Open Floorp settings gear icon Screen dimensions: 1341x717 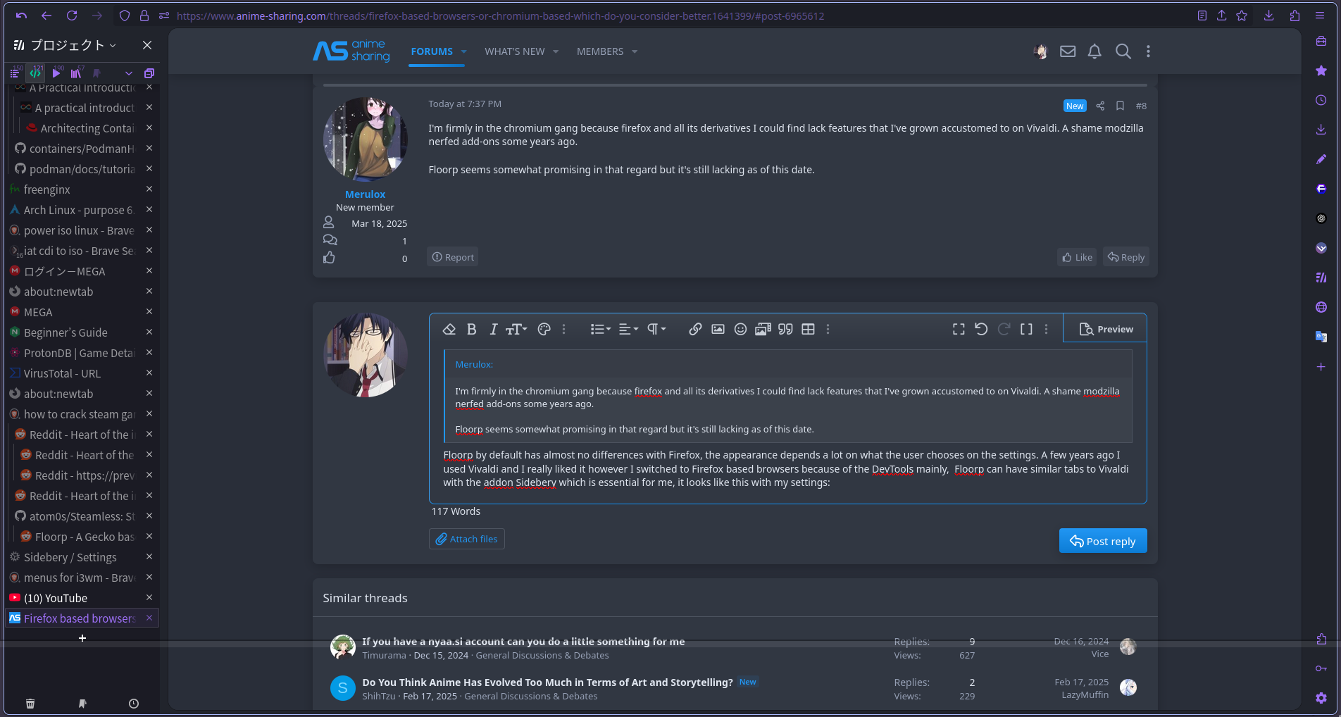point(1321,697)
